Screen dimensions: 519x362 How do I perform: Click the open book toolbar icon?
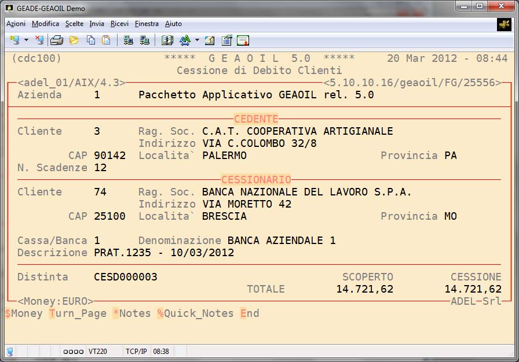tap(167, 40)
